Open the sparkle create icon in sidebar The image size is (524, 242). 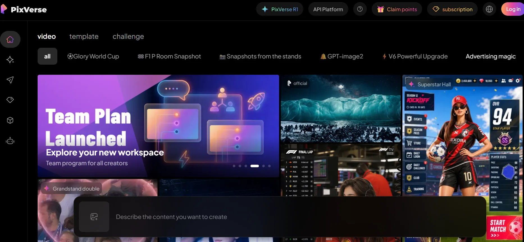10,60
